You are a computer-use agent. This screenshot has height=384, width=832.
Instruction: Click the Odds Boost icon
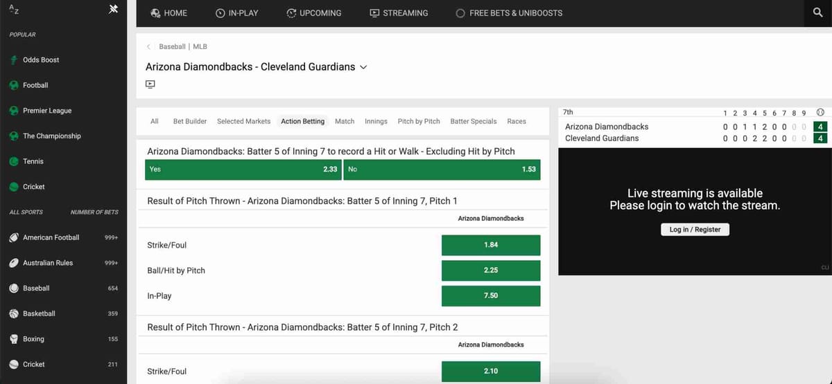[x=14, y=60]
